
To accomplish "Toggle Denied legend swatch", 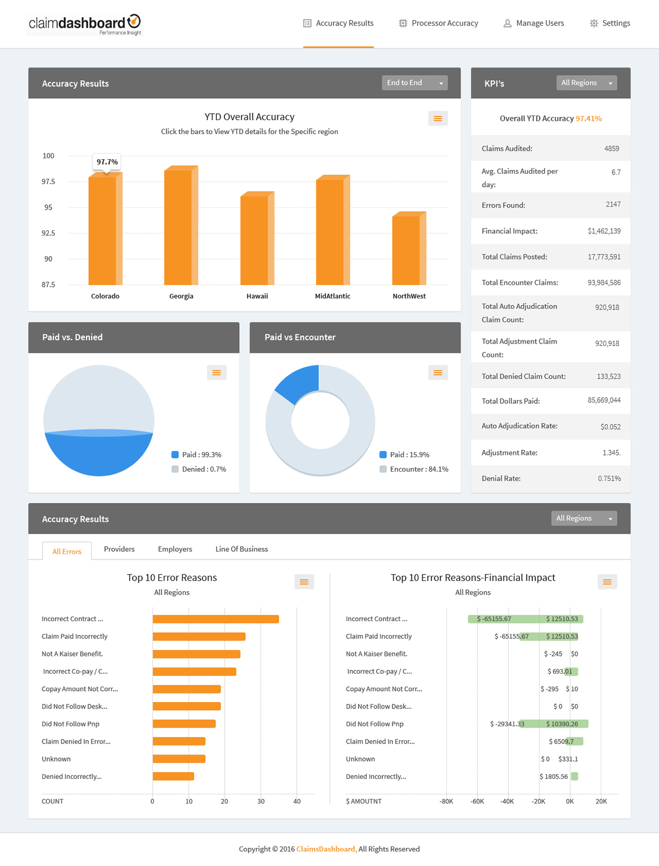I will click(x=175, y=469).
